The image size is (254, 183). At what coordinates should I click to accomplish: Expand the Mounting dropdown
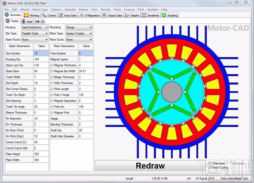[x=79, y=27]
